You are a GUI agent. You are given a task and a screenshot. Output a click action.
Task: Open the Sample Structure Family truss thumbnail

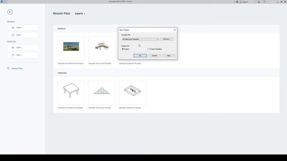[x=102, y=93]
